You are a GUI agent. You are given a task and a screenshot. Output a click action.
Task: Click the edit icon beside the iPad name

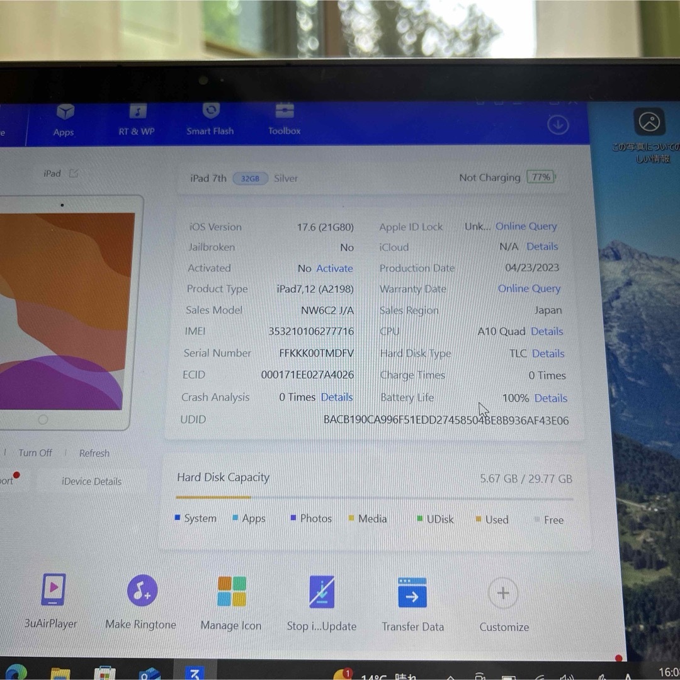pyautogui.click(x=74, y=174)
